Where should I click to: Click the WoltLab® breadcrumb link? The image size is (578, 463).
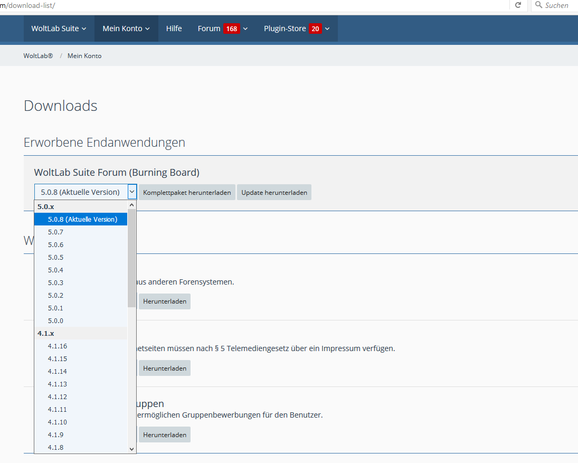click(x=38, y=55)
